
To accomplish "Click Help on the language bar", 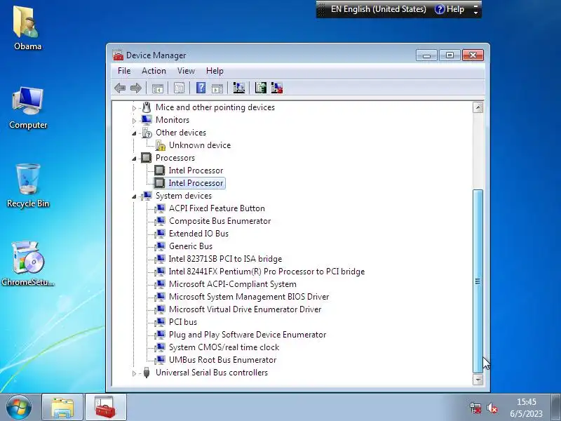I will pyautogui.click(x=450, y=9).
